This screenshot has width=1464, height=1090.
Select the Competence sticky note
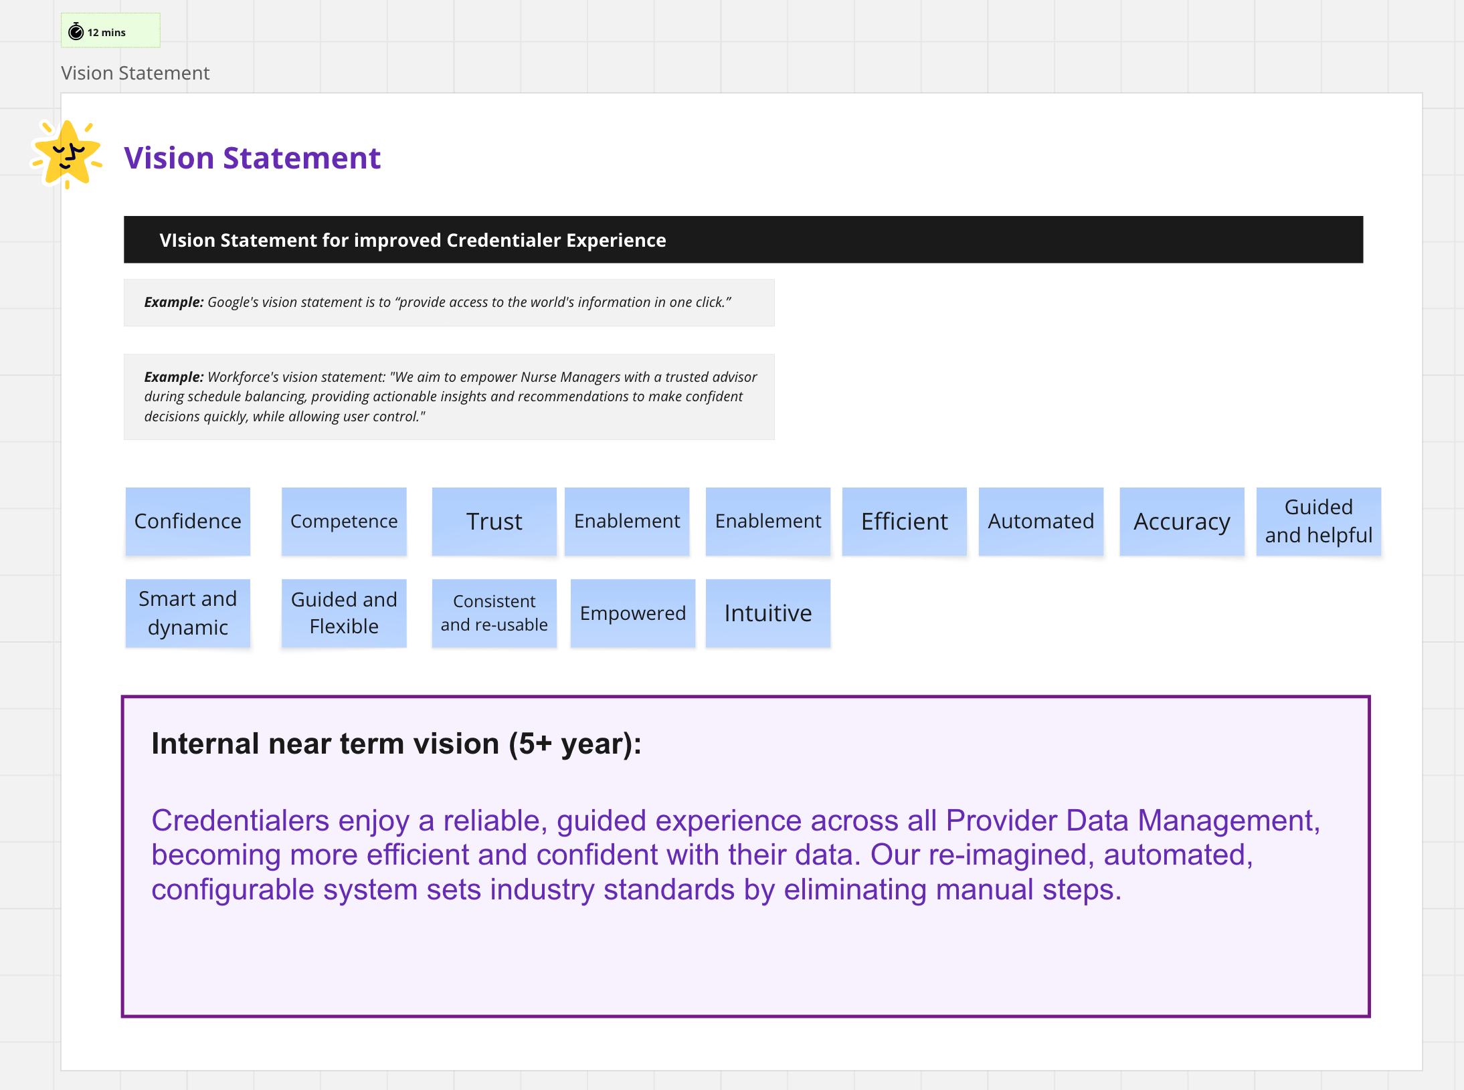(344, 521)
